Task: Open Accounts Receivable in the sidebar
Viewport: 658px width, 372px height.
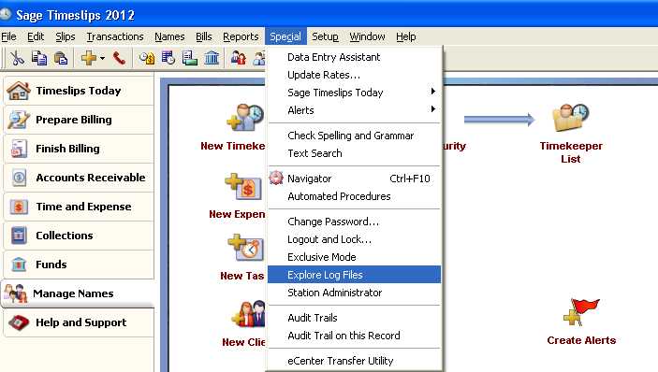Action: point(79,178)
